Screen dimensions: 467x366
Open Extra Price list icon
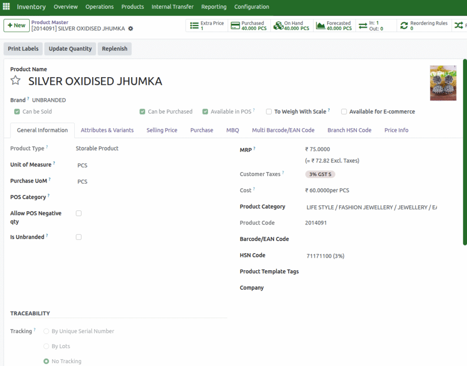coord(193,26)
